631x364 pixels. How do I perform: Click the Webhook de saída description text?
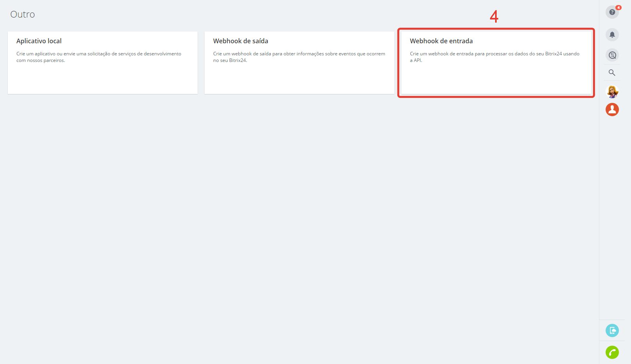[299, 57]
